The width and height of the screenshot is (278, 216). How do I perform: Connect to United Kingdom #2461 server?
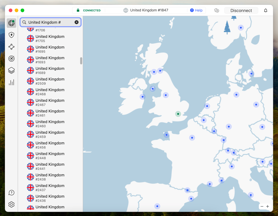pos(50,113)
